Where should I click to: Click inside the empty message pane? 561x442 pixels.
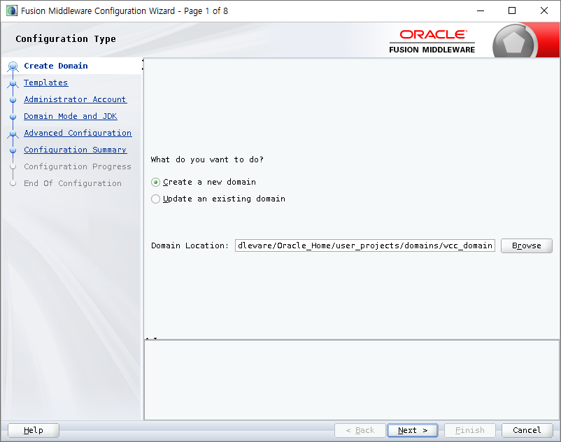click(352, 380)
